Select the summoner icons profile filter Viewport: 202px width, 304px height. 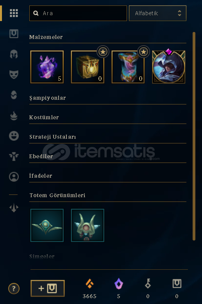14,177
